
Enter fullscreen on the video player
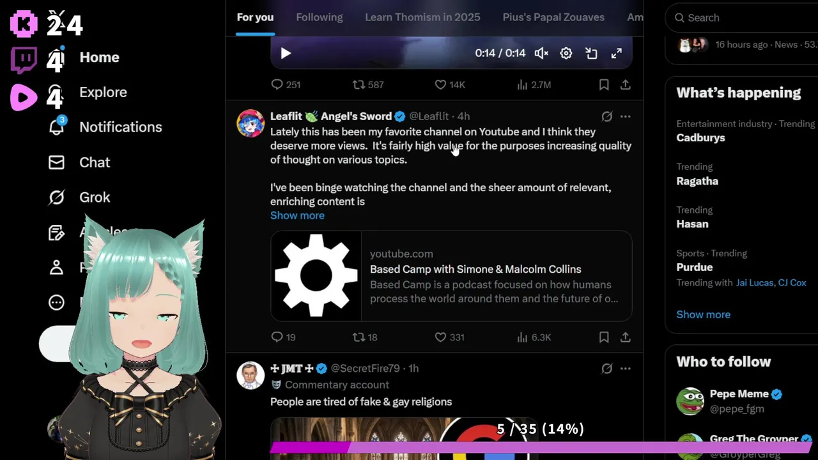[x=616, y=53]
